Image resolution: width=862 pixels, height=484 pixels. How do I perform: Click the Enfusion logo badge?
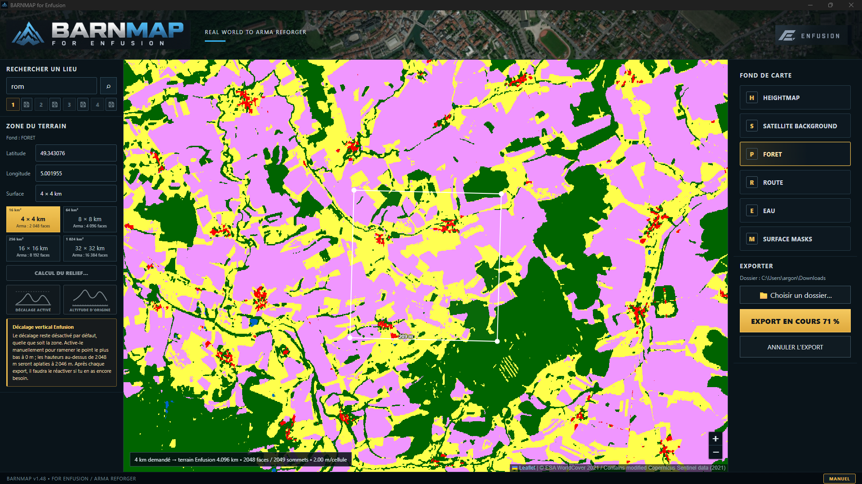tap(811, 35)
